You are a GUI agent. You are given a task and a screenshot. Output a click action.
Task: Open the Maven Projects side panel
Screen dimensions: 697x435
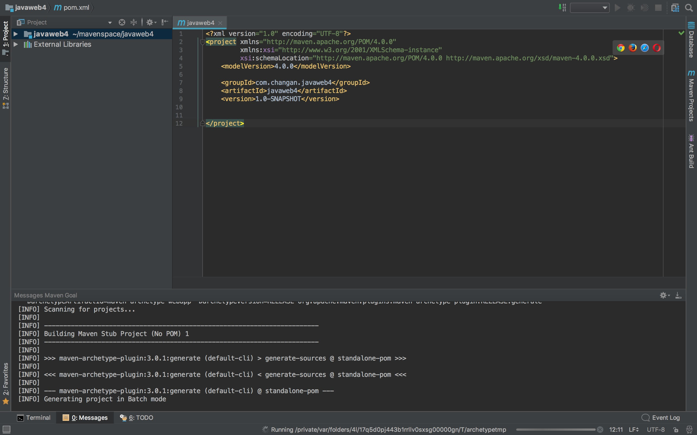(x=691, y=96)
